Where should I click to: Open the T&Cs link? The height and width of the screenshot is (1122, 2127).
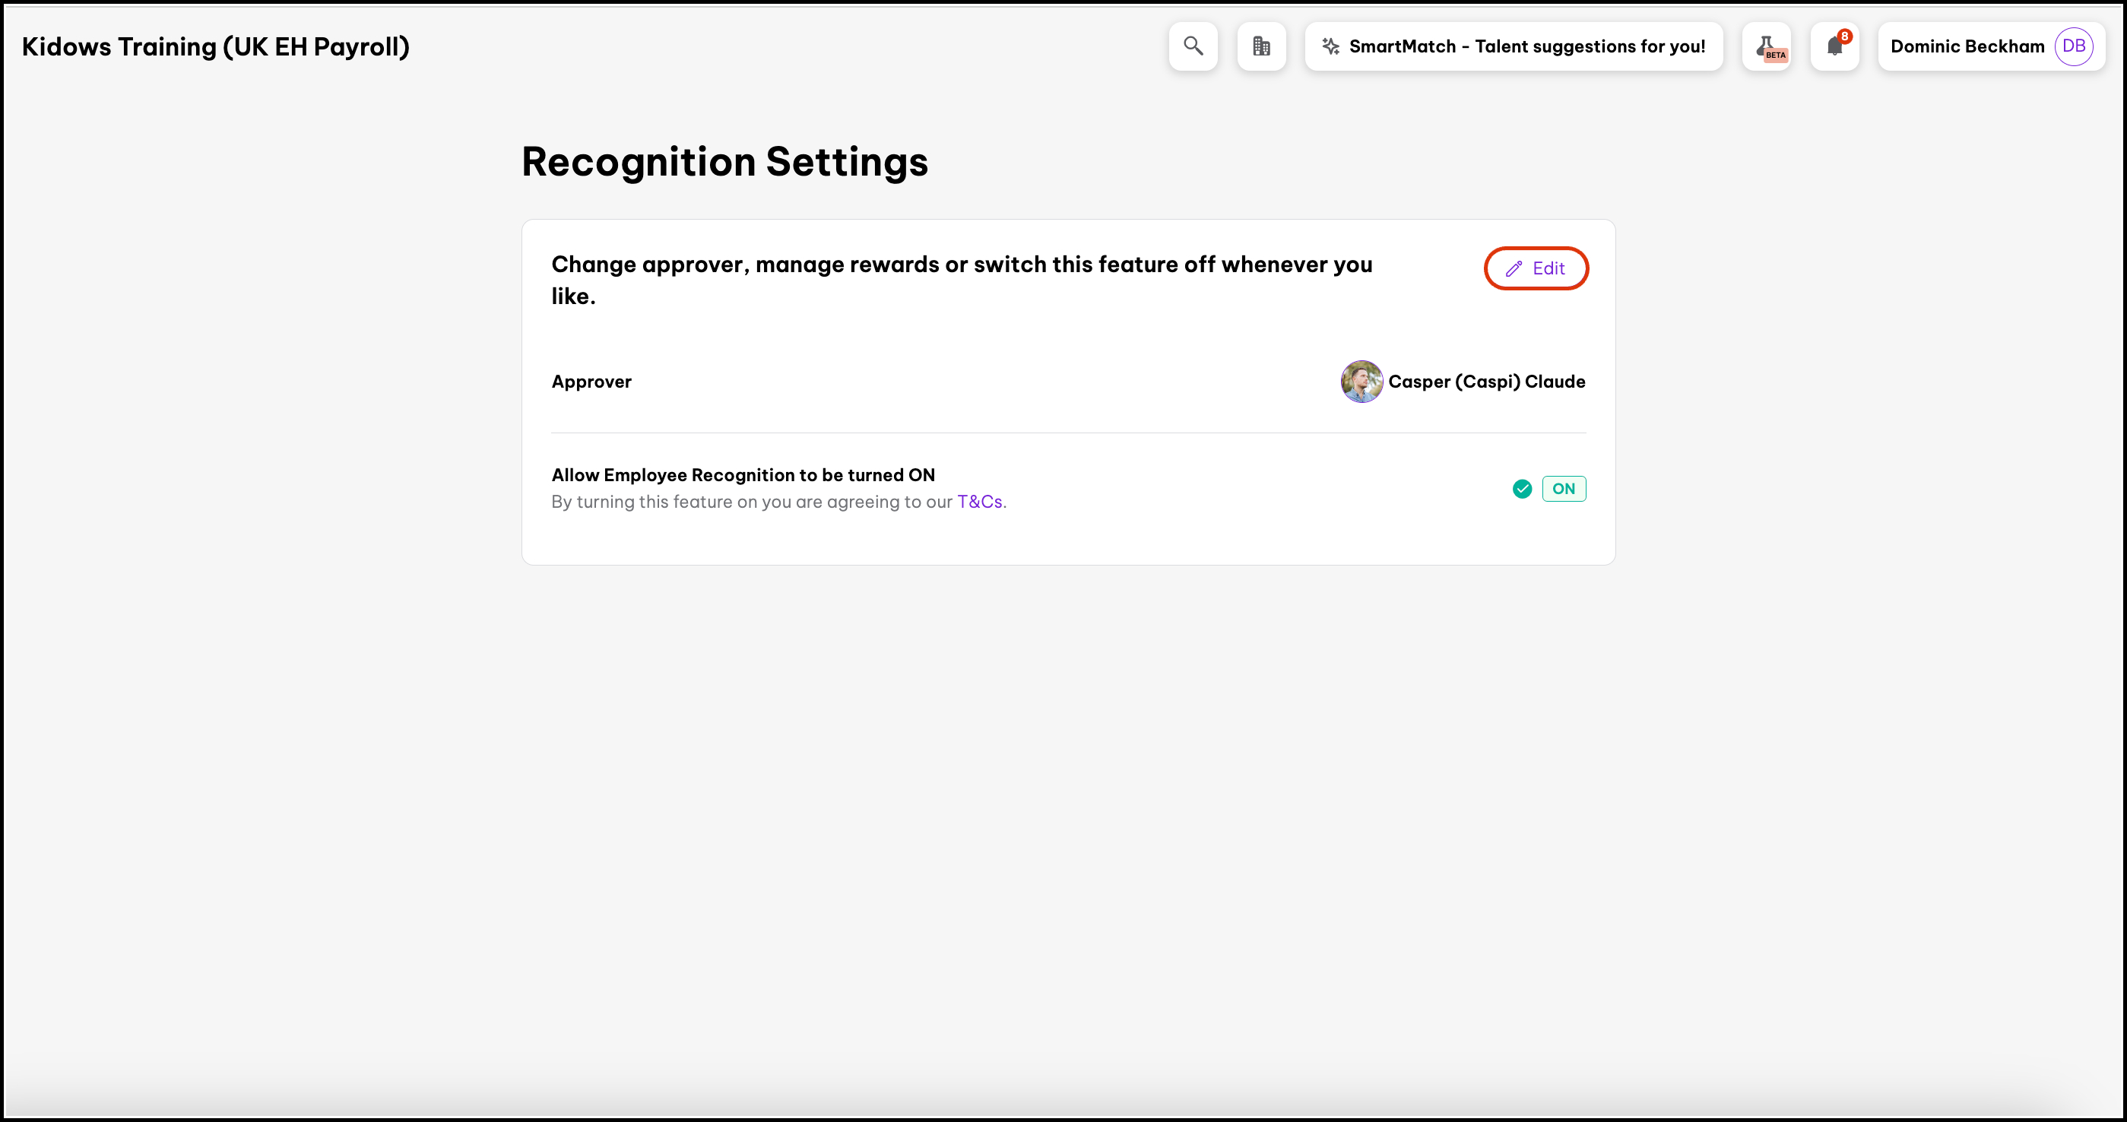coord(979,502)
